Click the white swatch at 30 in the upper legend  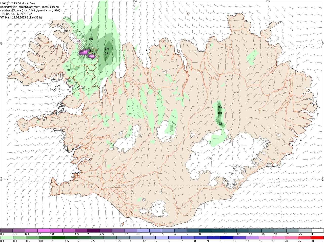pos(317,231)
